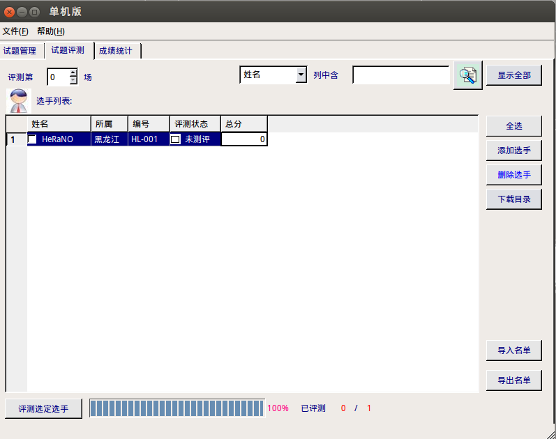Screen dimensions: 556x439
Task: Open the 帮助 menu
Action: [x=51, y=31]
